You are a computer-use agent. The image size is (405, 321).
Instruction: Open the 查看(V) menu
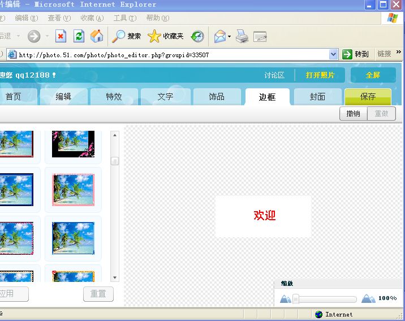point(59,18)
